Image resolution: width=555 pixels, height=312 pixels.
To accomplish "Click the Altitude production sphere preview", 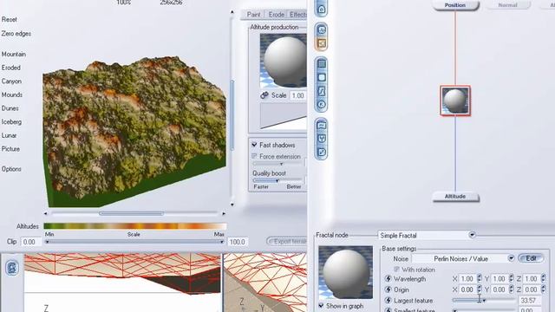I will point(284,61).
